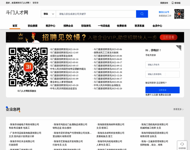Switch to 验证码登录 login method
This screenshot has width=190, height=150.
click(150, 83)
